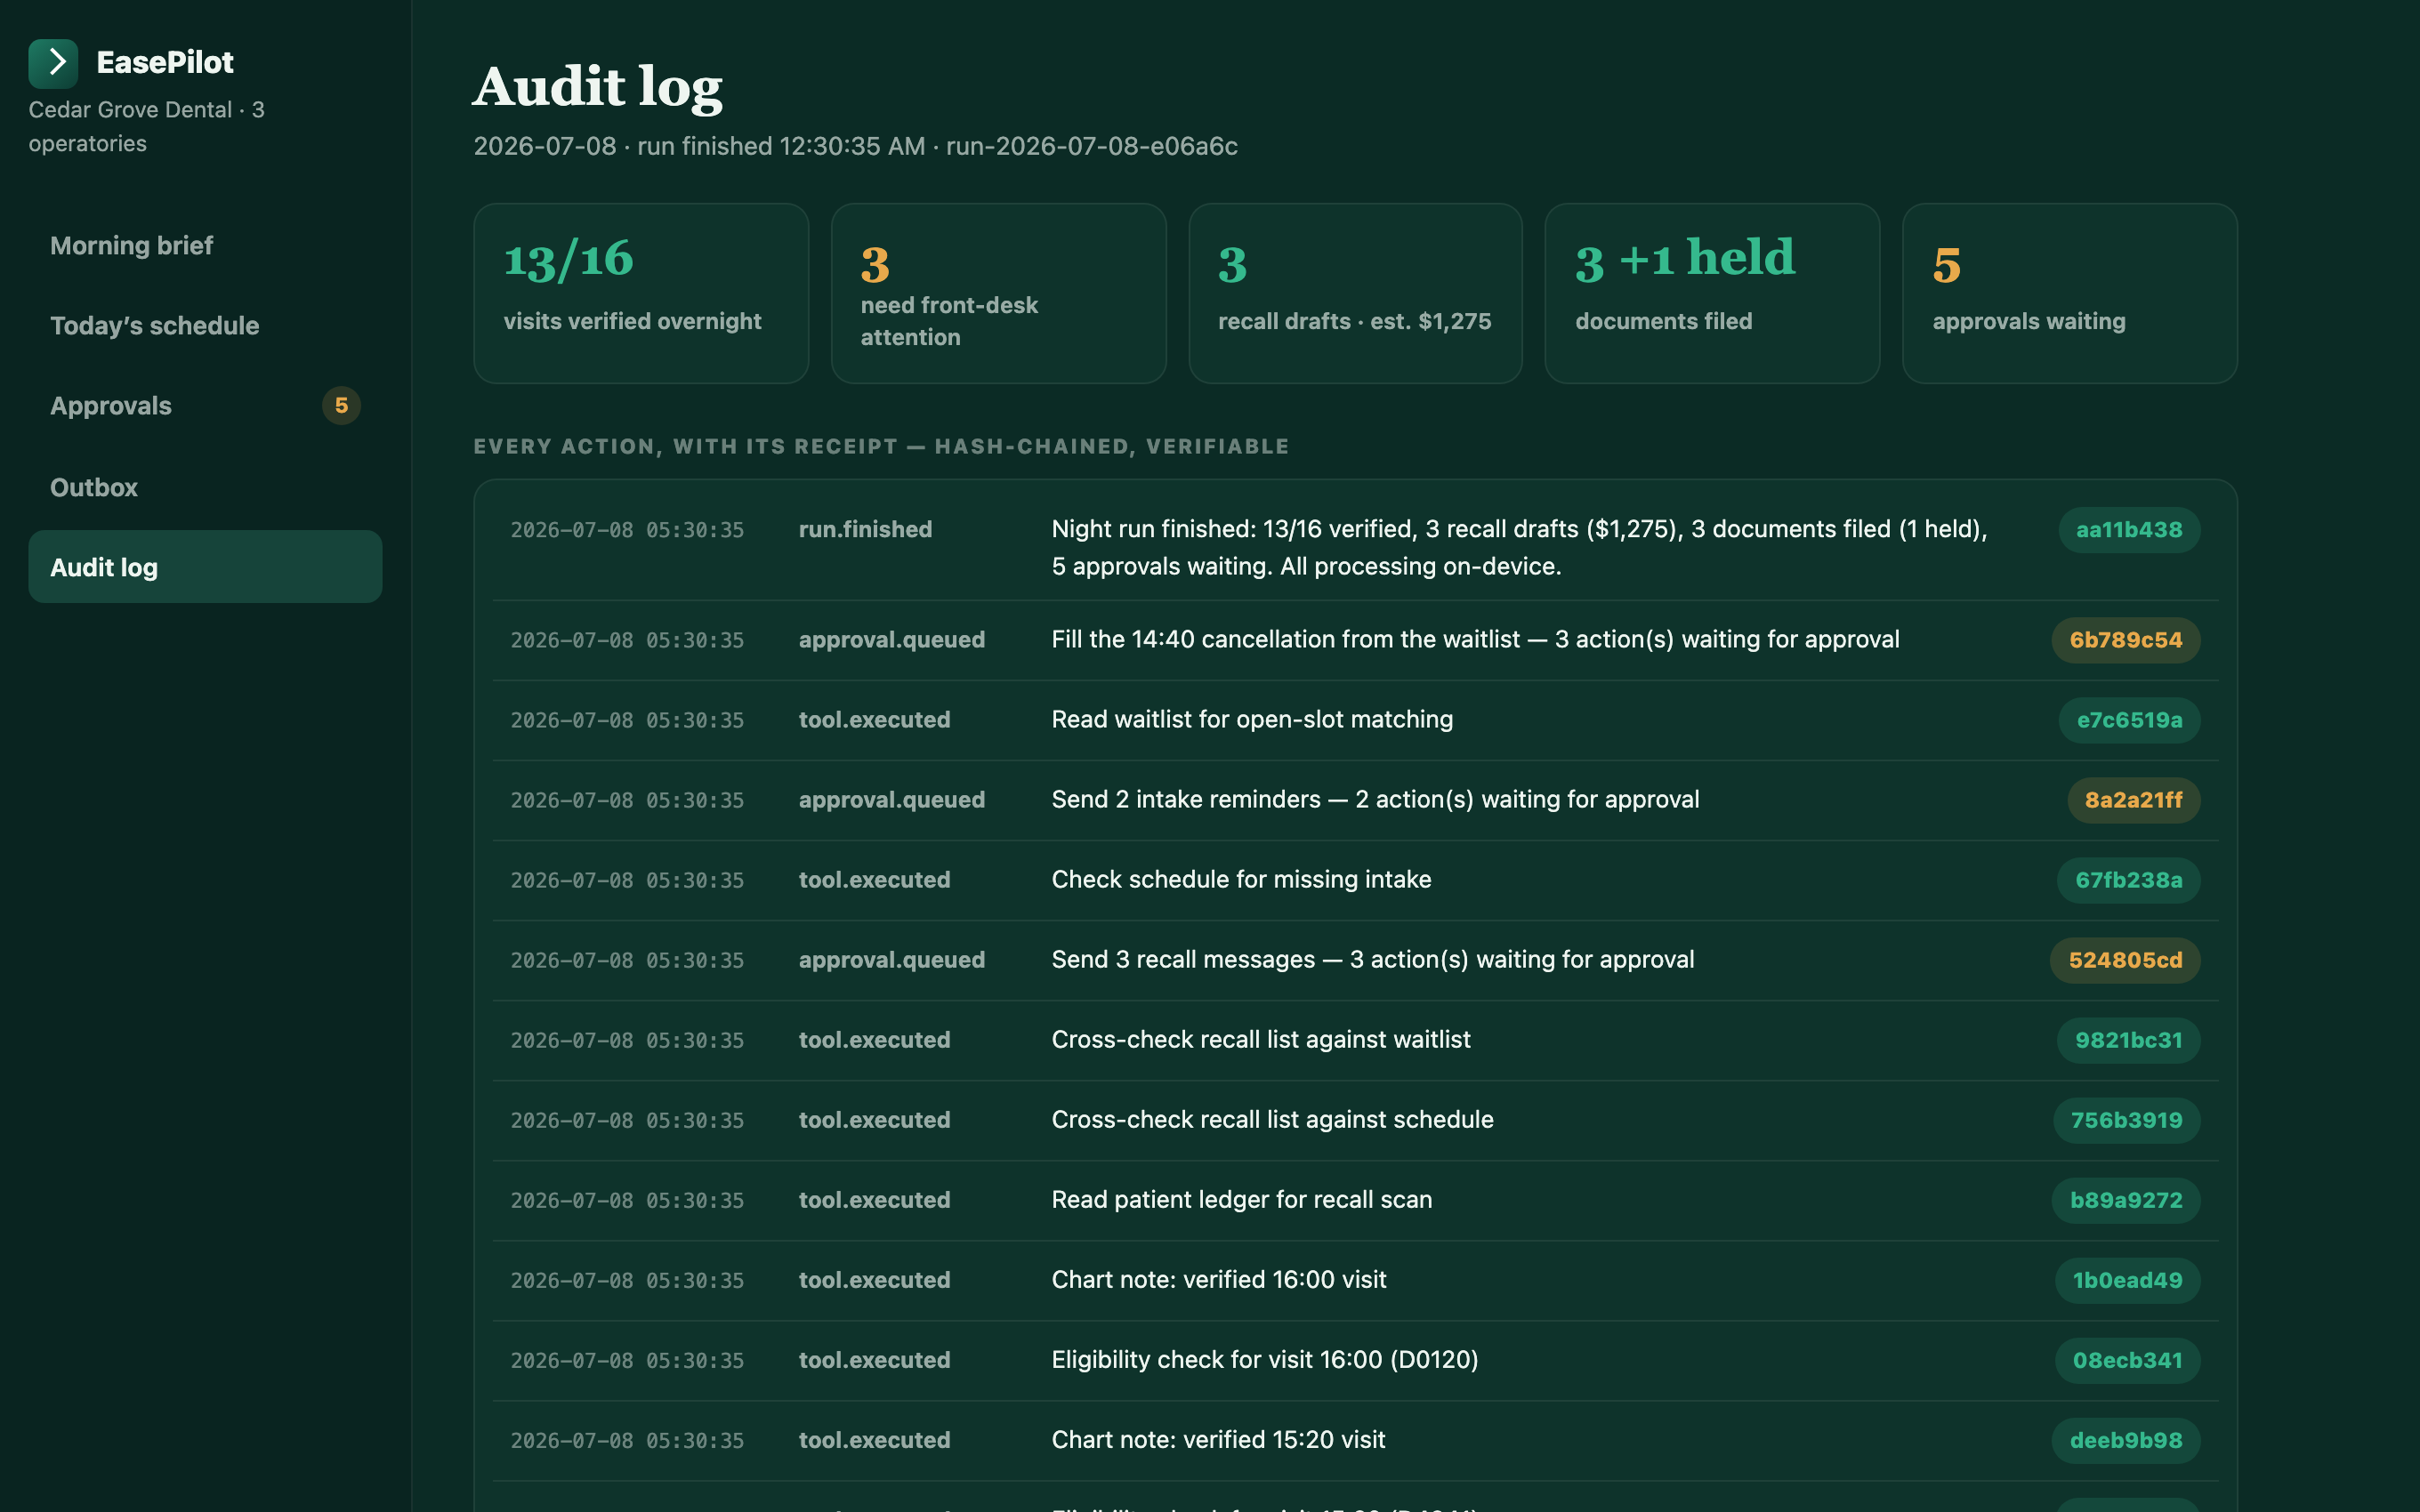
Task: Select 'Cross-check recall list against schedule' entry
Action: (1272, 1119)
